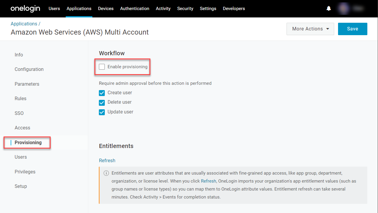
Task: Click the Save button
Action: [x=353, y=29]
